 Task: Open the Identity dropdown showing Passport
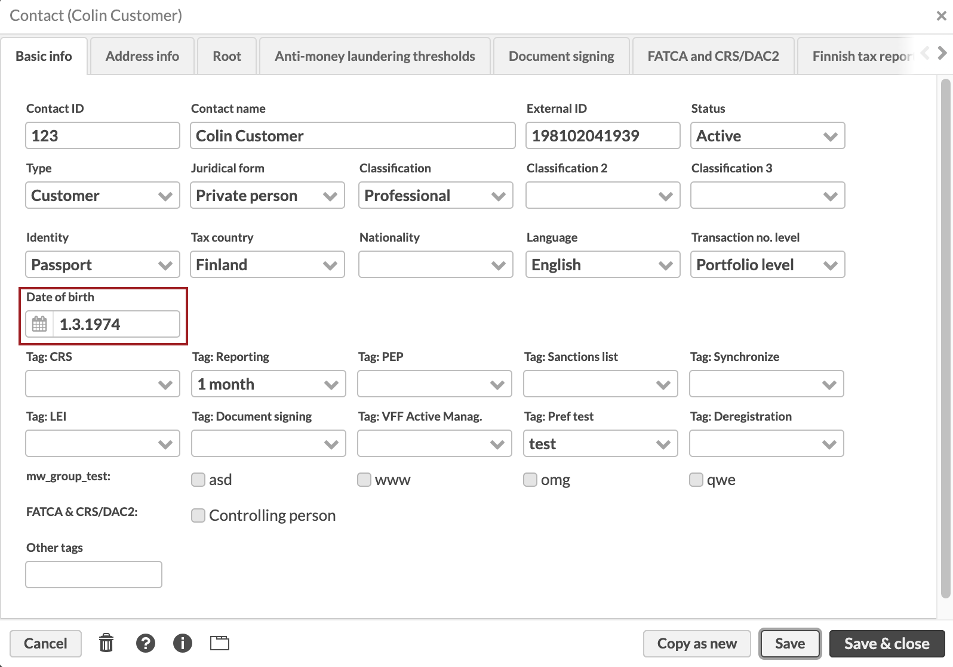[103, 264]
